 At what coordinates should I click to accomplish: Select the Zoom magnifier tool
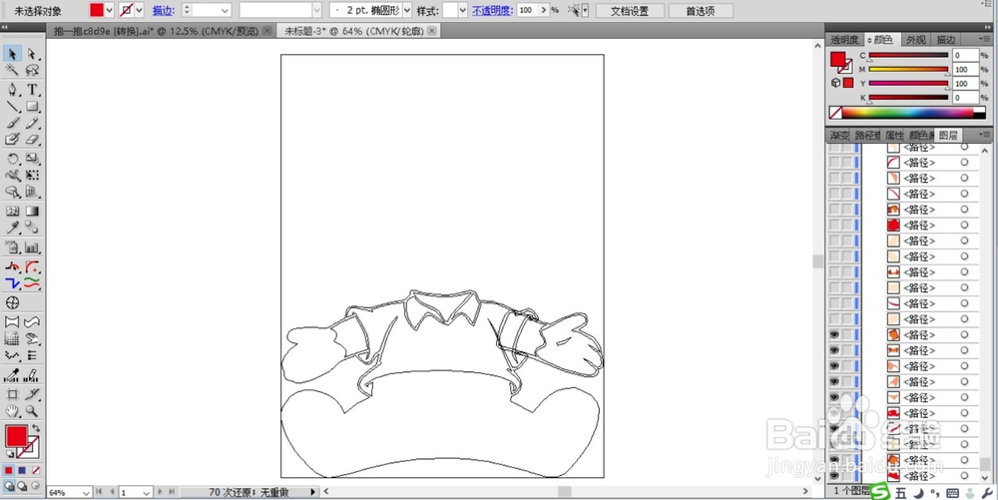(32, 411)
